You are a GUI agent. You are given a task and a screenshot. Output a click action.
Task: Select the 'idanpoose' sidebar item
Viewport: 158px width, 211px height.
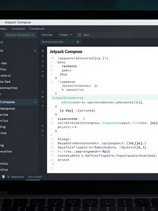(8, 108)
